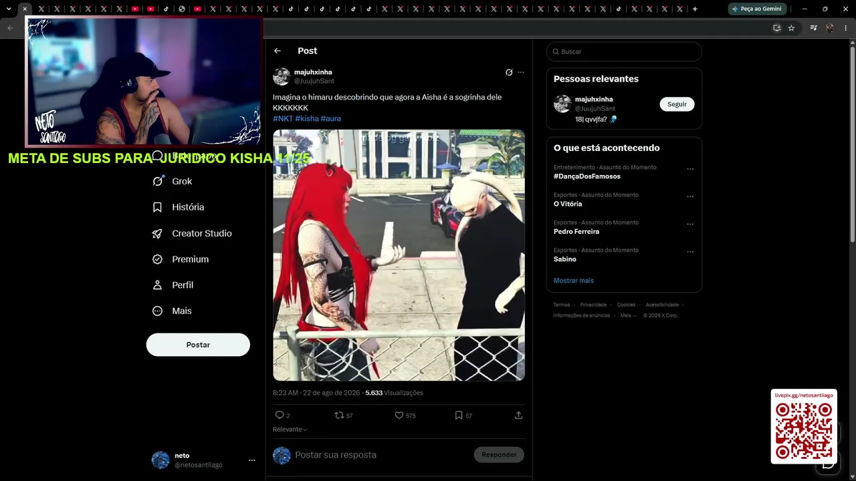Open a new browser tab
This screenshot has height=481, width=856.
(695, 9)
